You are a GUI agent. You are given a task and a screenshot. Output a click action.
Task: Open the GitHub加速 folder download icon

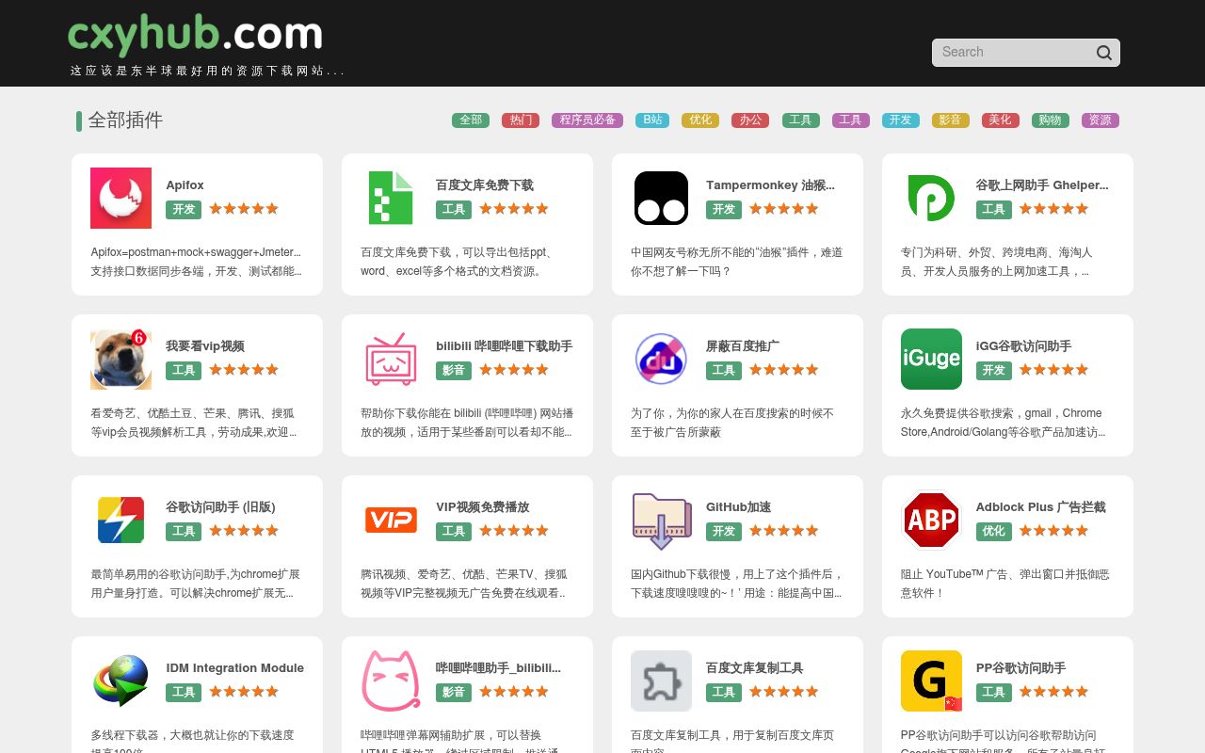661,520
